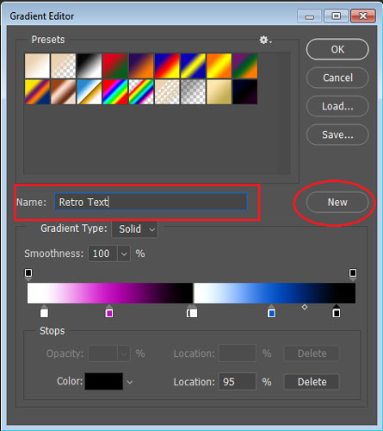The height and width of the screenshot is (431, 383).
Task: Click the black Color swatch in Stops
Action: 104,381
